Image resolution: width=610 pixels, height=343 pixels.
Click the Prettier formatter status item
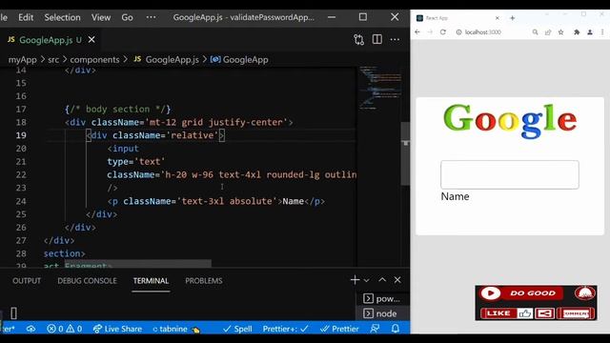tap(339, 329)
